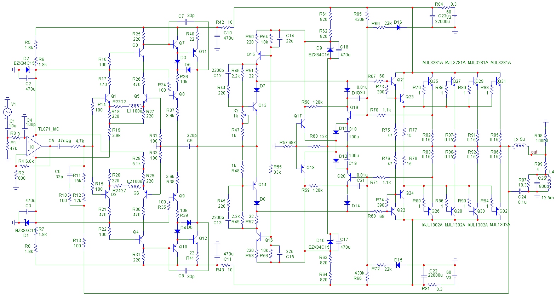
Task: Select the R1 47k resistor label
Action: 13,146
